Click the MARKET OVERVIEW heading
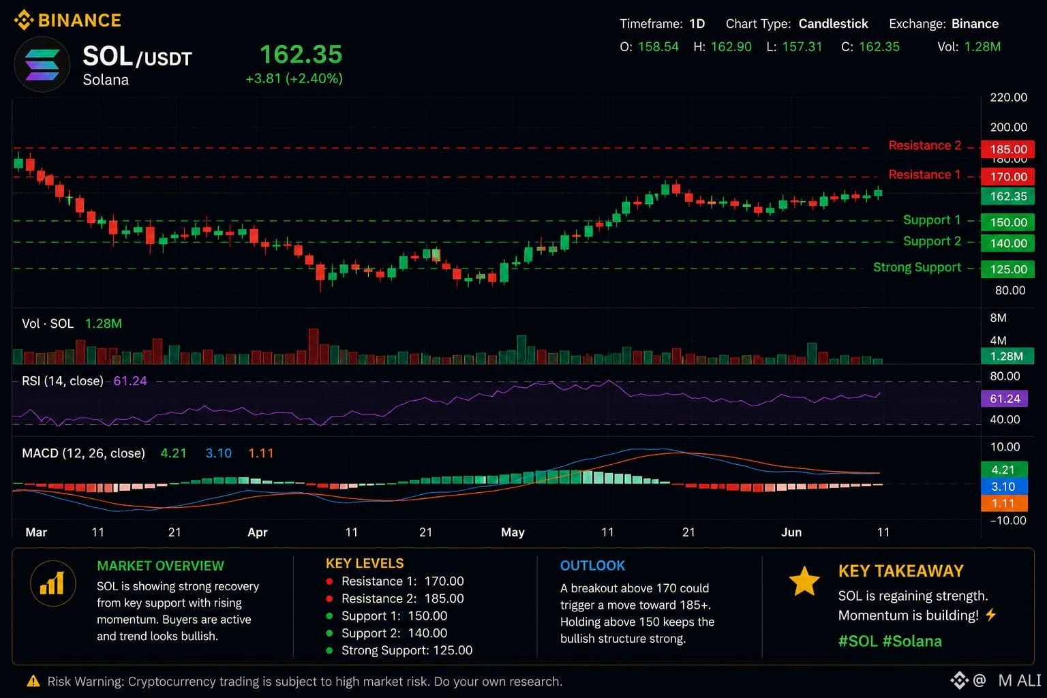Screen dimensions: 1047x698 point(160,566)
